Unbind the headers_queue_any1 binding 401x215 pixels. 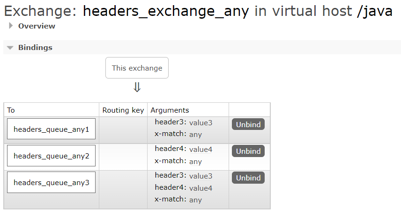[248, 124]
